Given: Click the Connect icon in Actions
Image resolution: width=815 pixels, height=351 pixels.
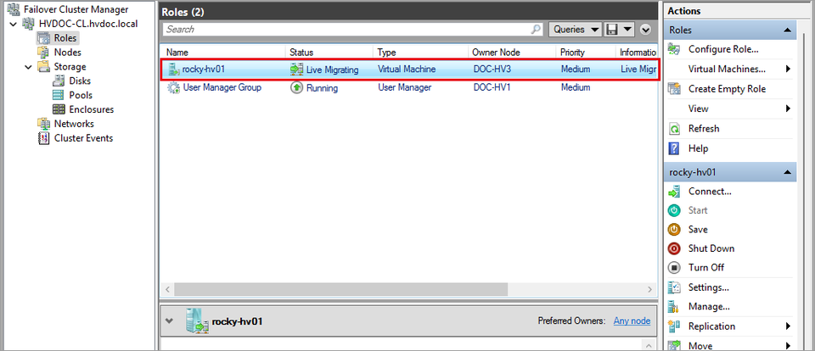Looking at the screenshot, I should [x=674, y=192].
